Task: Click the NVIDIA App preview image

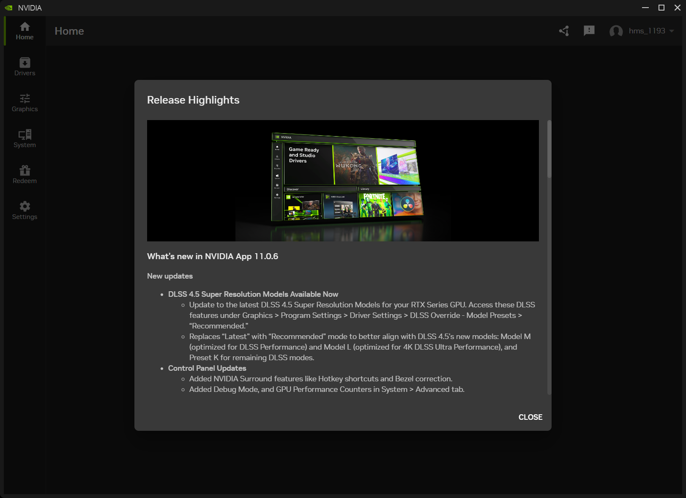Action: [343, 181]
